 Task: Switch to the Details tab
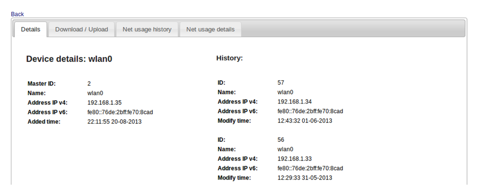pyautogui.click(x=31, y=29)
